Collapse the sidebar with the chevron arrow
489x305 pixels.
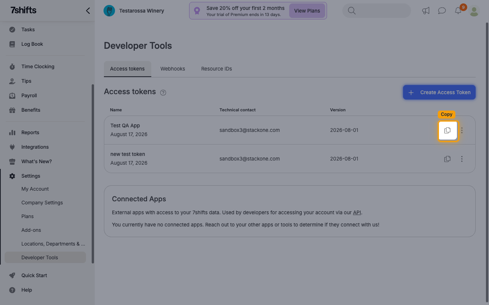[x=88, y=11]
